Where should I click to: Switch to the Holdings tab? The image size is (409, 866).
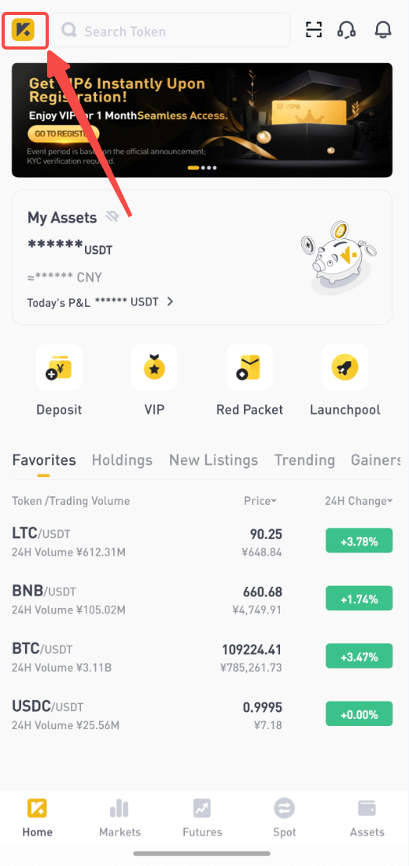[x=122, y=460]
